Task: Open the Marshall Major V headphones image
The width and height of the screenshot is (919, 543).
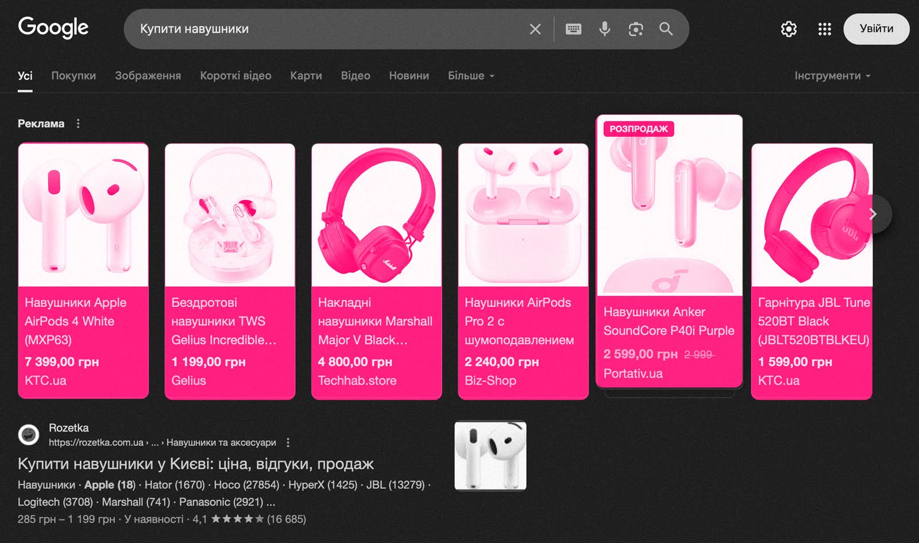Action: [x=376, y=215]
